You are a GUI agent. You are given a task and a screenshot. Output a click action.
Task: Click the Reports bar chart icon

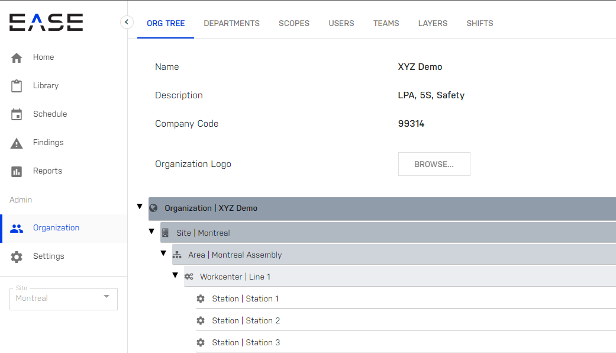pos(17,171)
